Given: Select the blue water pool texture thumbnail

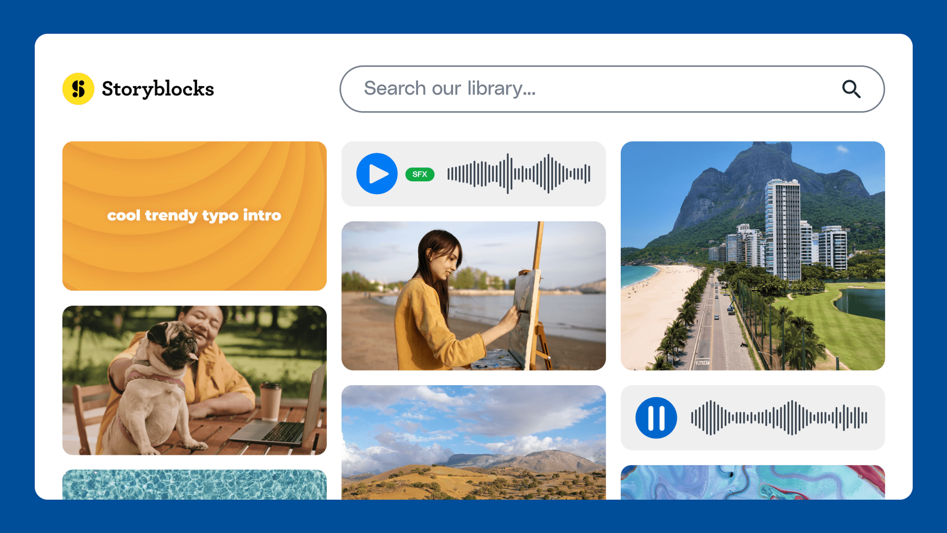Looking at the screenshot, I should [194, 484].
